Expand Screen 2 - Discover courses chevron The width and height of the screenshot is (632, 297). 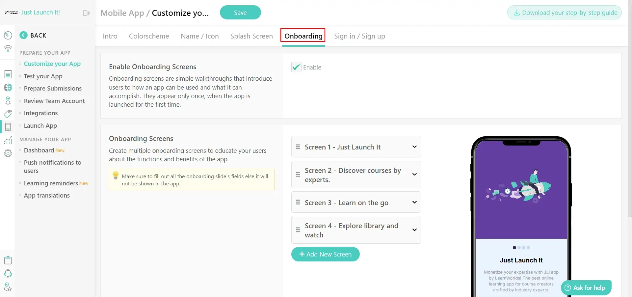[414, 174]
